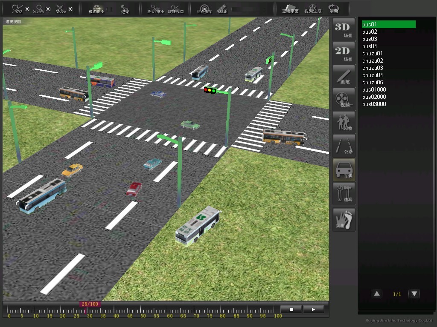Select chuzu05 in the vehicle list

[373, 82]
